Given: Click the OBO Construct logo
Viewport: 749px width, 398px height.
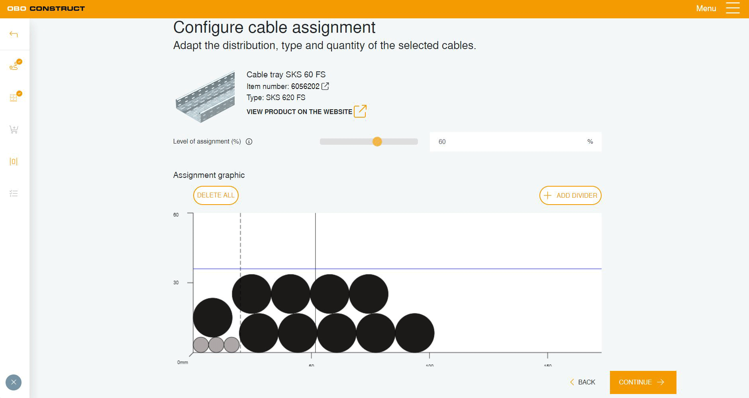Looking at the screenshot, I should click(46, 8).
